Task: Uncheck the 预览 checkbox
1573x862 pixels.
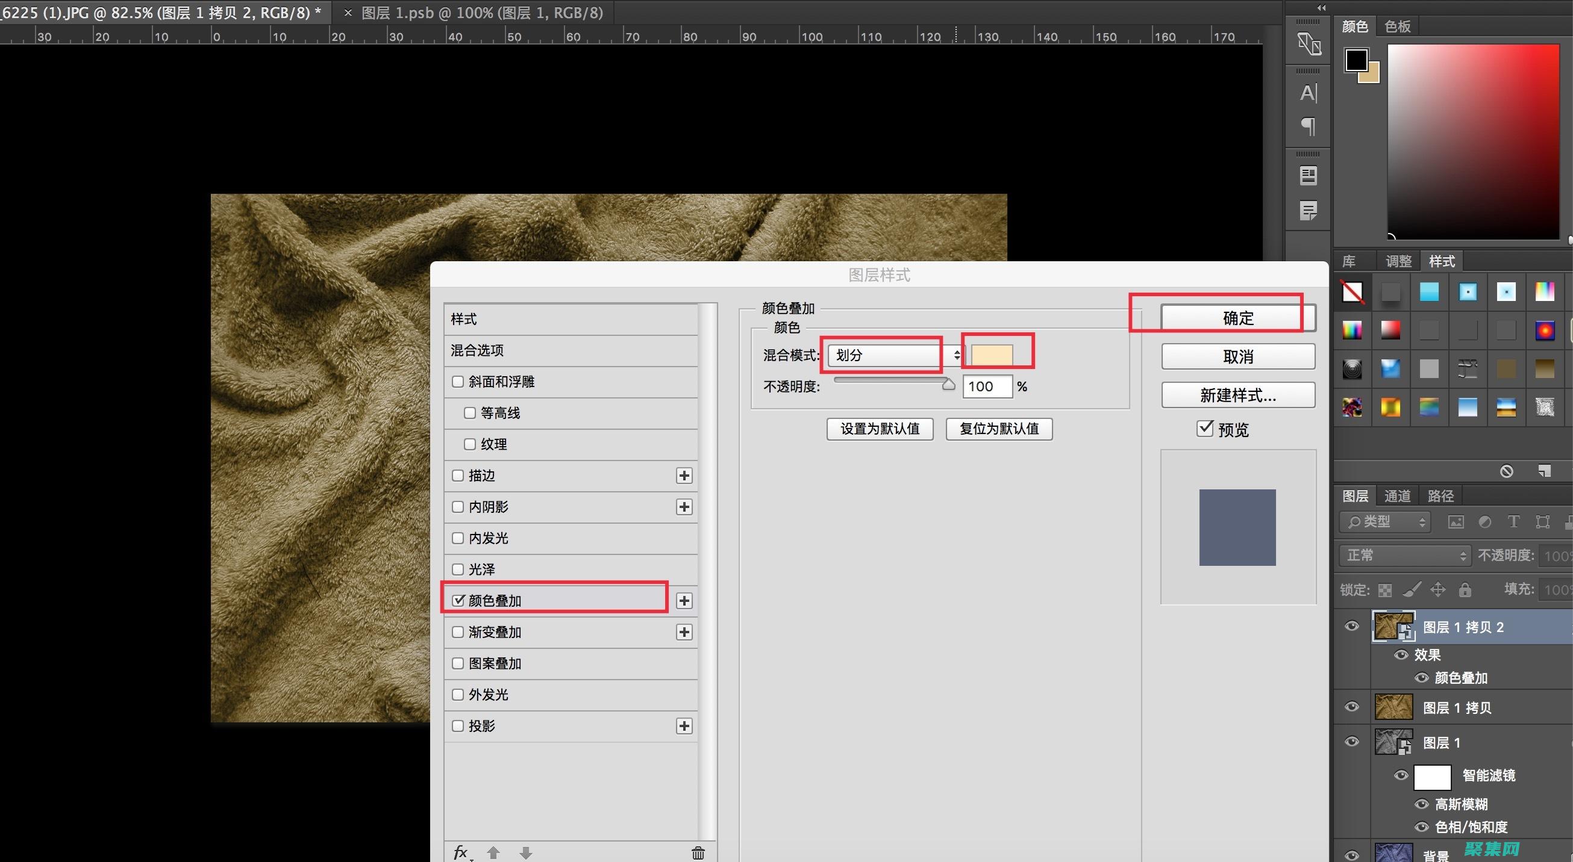Action: tap(1204, 428)
